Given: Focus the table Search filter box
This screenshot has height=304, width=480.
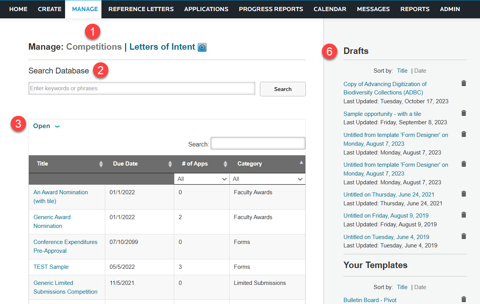Looking at the screenshot, I should click(x=258, y=143).
